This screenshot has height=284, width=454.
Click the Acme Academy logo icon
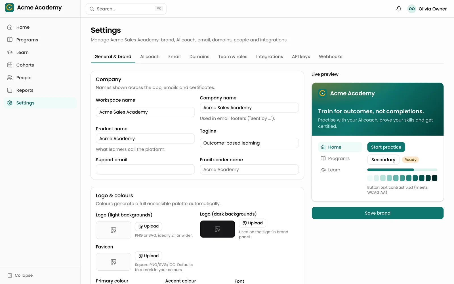pyautogui.click(x=9, y=8)
